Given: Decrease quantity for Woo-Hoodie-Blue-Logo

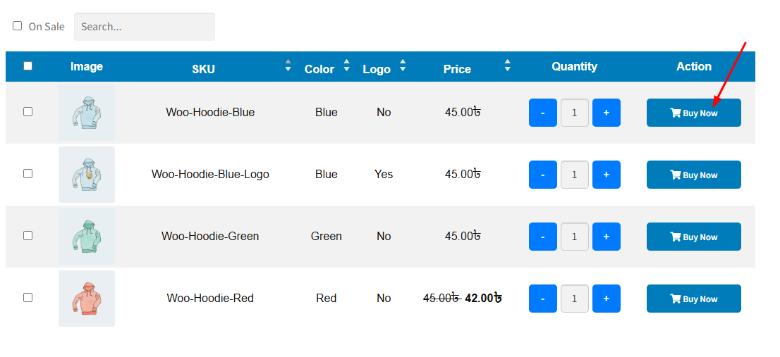Looking at the screenshot, I should [542, 175].
